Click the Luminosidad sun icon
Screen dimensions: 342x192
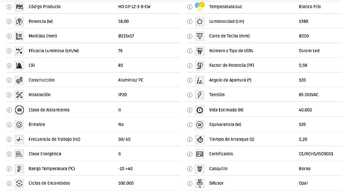point(200,22)
